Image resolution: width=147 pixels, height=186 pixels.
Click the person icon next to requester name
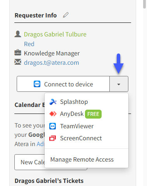click(18, 34)
